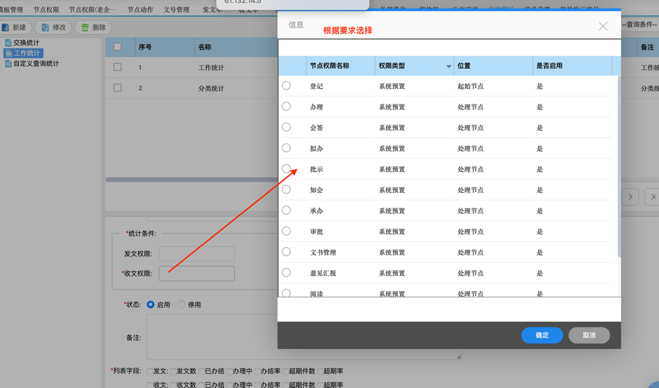Click the 修改 (Modify) toolbar icon

point(44,27)
